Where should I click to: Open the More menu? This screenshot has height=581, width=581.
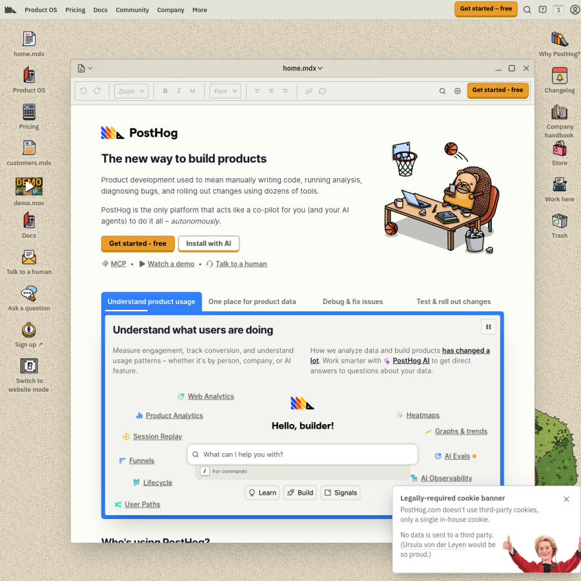click(x=199, y=10)
